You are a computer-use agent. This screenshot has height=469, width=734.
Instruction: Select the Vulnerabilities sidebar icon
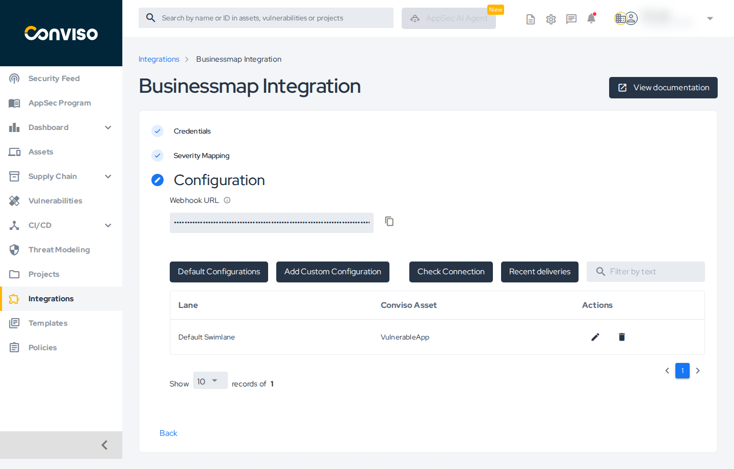14,200
